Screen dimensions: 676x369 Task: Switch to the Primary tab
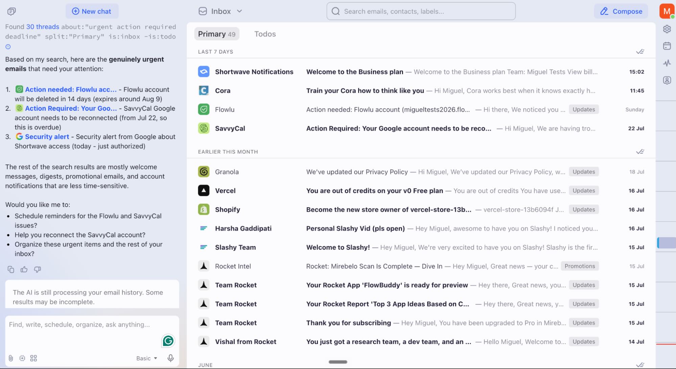tap(216, 34)
